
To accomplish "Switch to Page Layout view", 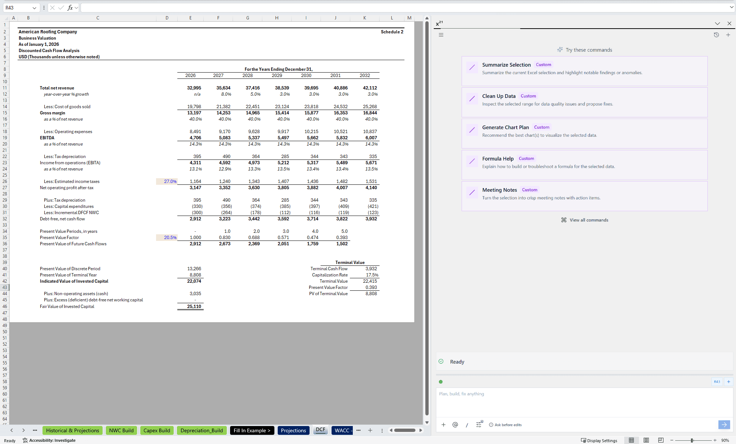I will [x=646, y=440].
